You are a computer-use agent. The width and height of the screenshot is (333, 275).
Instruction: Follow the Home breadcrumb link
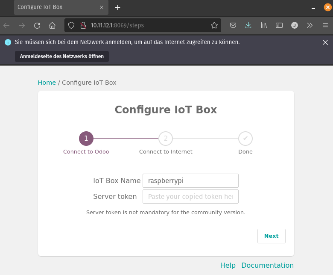click(47, 83)
